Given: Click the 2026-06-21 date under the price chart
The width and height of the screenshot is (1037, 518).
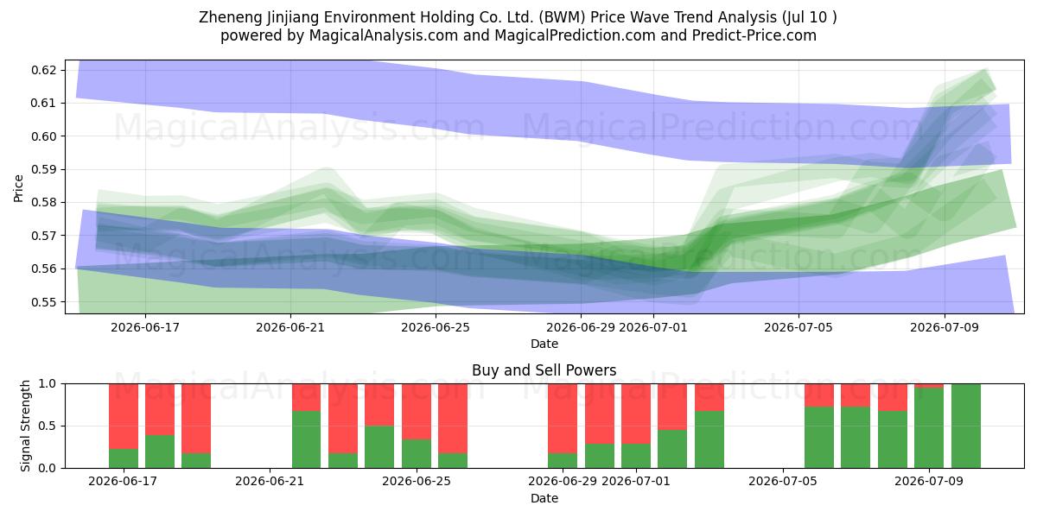Looking at the screenshot, I should click(290, 327).
